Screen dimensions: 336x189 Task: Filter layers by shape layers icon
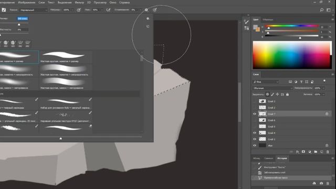point(307,82)
